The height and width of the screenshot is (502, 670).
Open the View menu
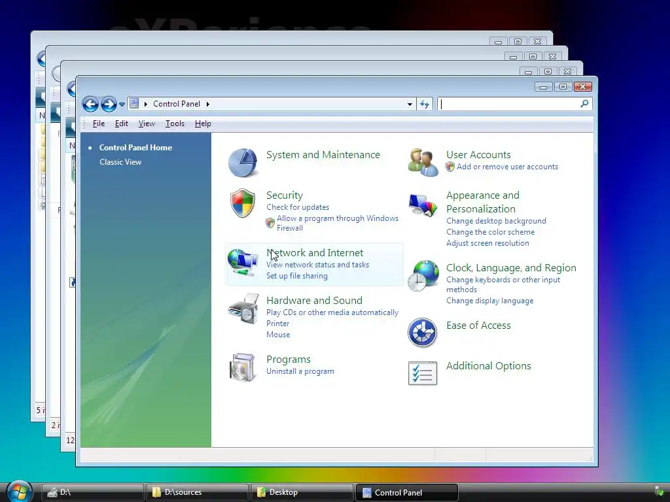[x=147, y=124]
